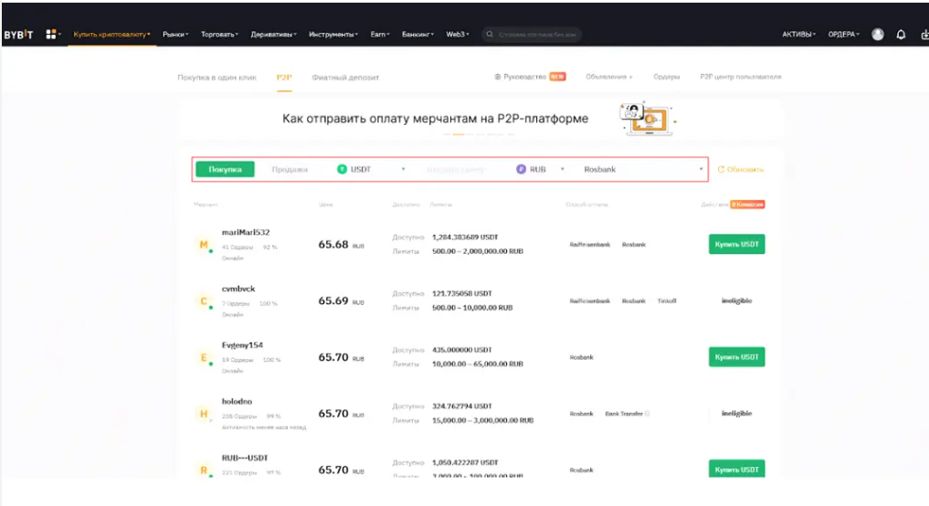Screen dimensions: 929x506
Task: Click the Bybit logo
Action: pos(18,35)
